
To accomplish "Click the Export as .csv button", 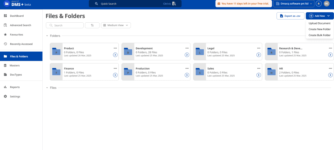I will click(290, 16).
